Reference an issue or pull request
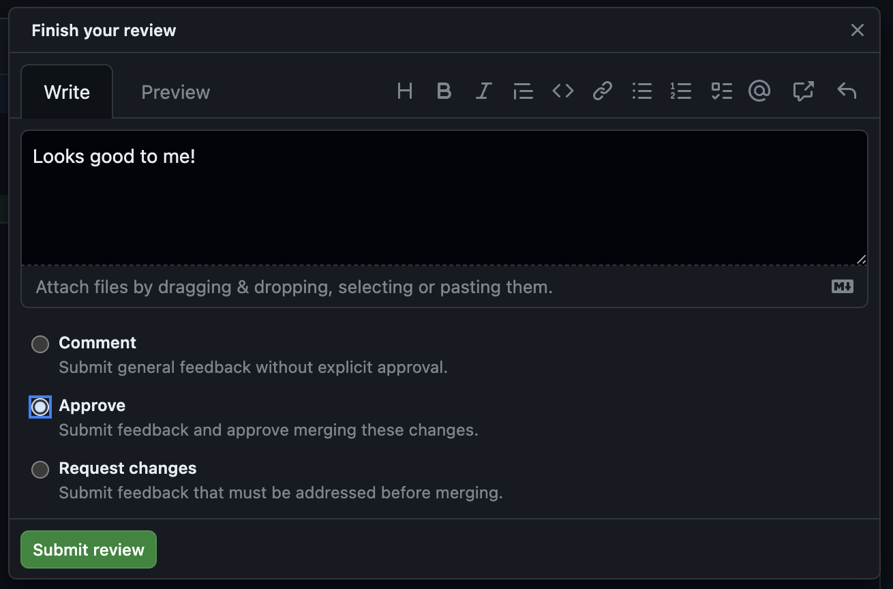The height and width of the screenshot is (589, 893). [x=803, y=91]
